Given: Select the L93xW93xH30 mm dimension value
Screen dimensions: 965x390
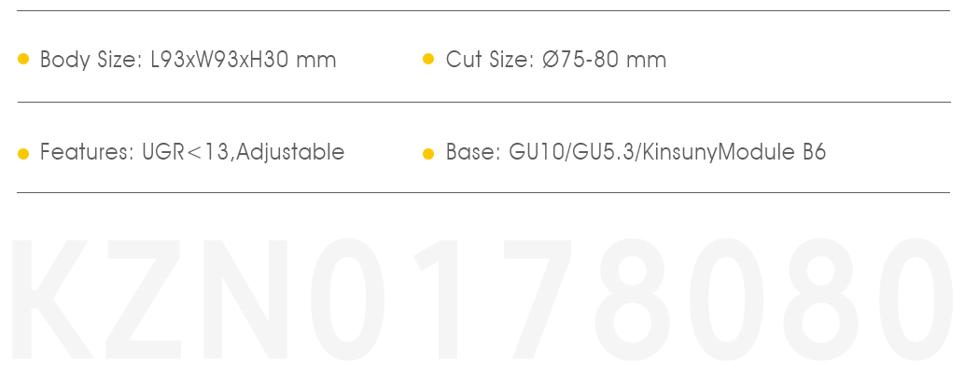Looking at the screenshot, I should 243,60.
